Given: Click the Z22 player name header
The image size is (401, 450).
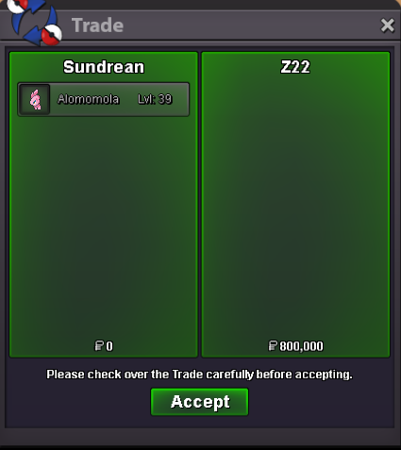Looking at the screenshot, I should (295, 67).
